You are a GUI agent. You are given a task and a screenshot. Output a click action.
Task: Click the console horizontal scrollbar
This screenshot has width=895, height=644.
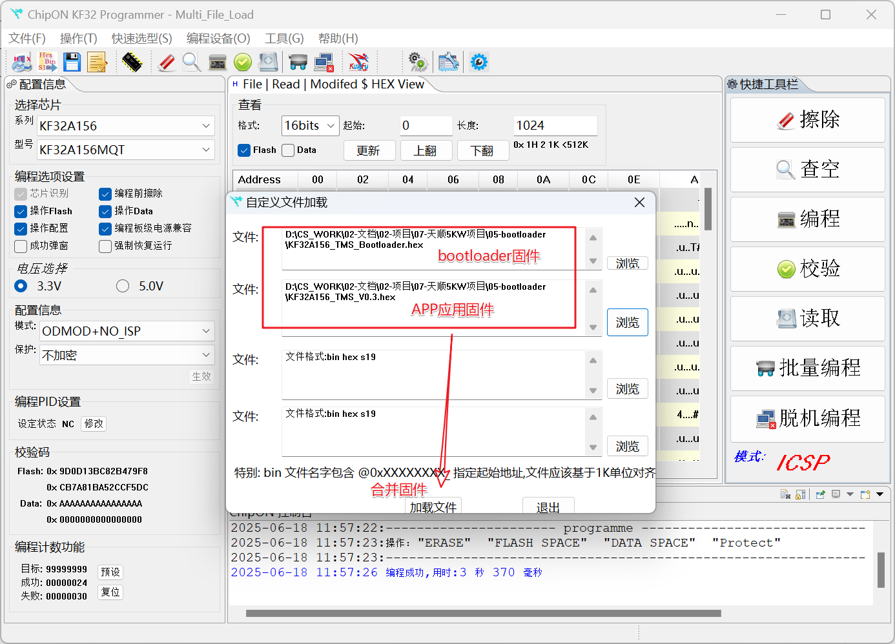click(483, 614)
